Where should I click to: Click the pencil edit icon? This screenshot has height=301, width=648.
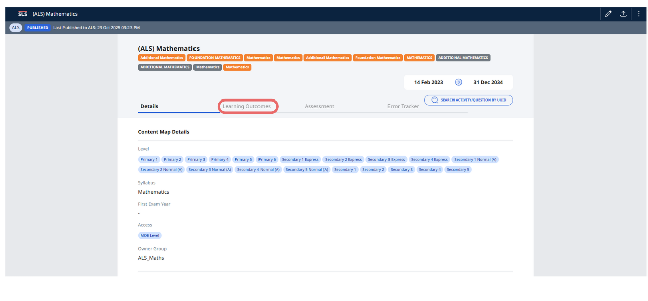608,14
